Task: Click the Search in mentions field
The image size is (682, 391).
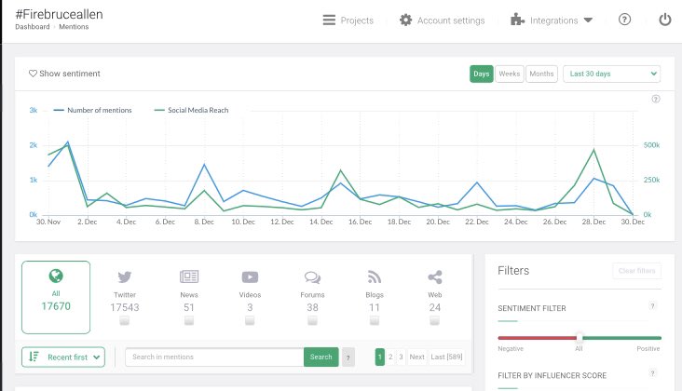Action: click(214, 357)
